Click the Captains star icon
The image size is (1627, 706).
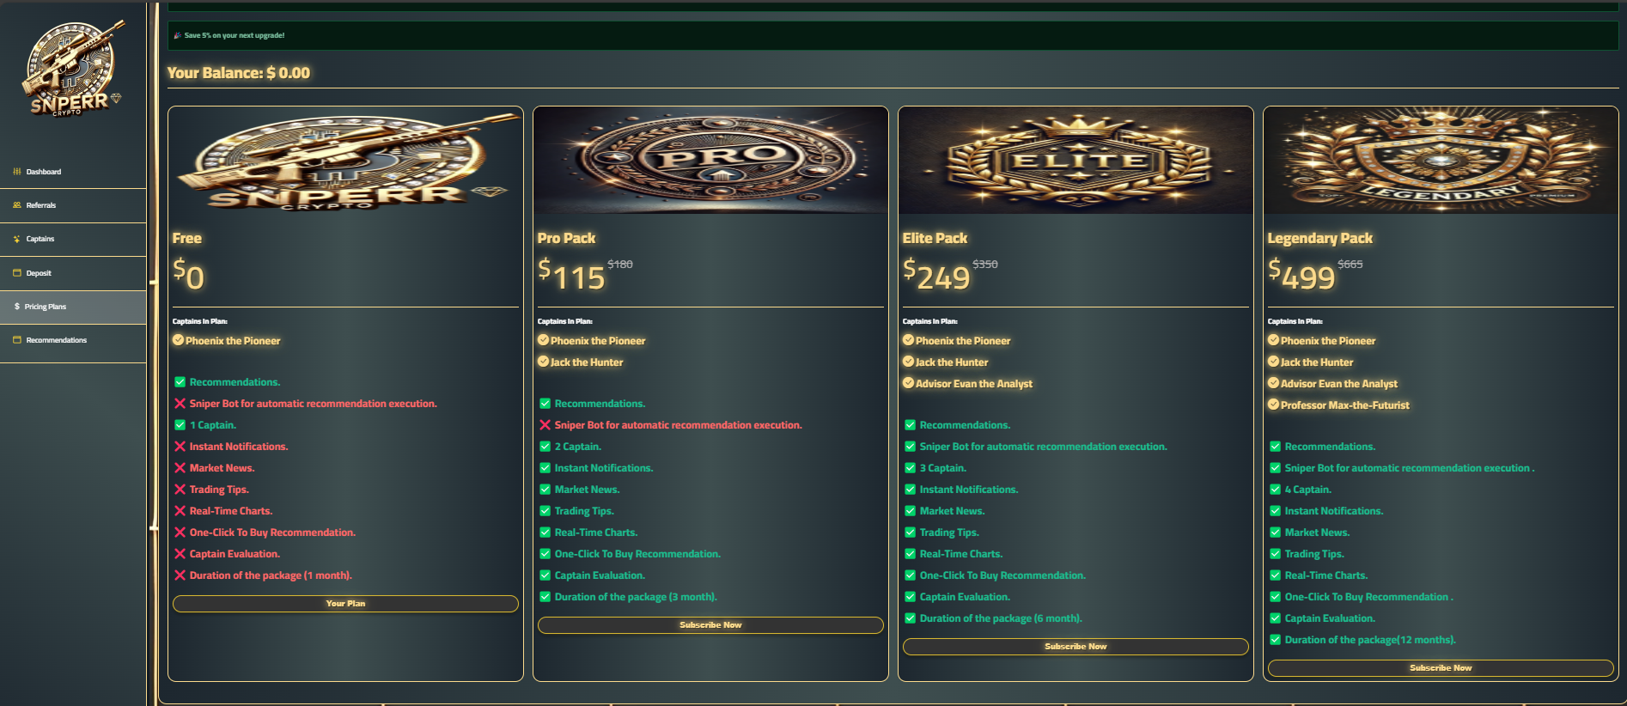(17, 239)
